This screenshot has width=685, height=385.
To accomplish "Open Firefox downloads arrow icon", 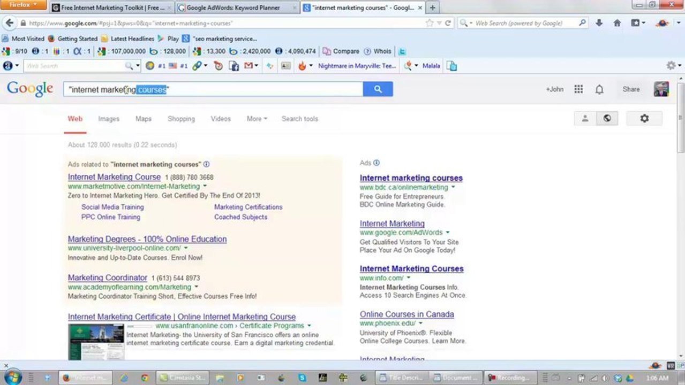I will pos(599,23).
